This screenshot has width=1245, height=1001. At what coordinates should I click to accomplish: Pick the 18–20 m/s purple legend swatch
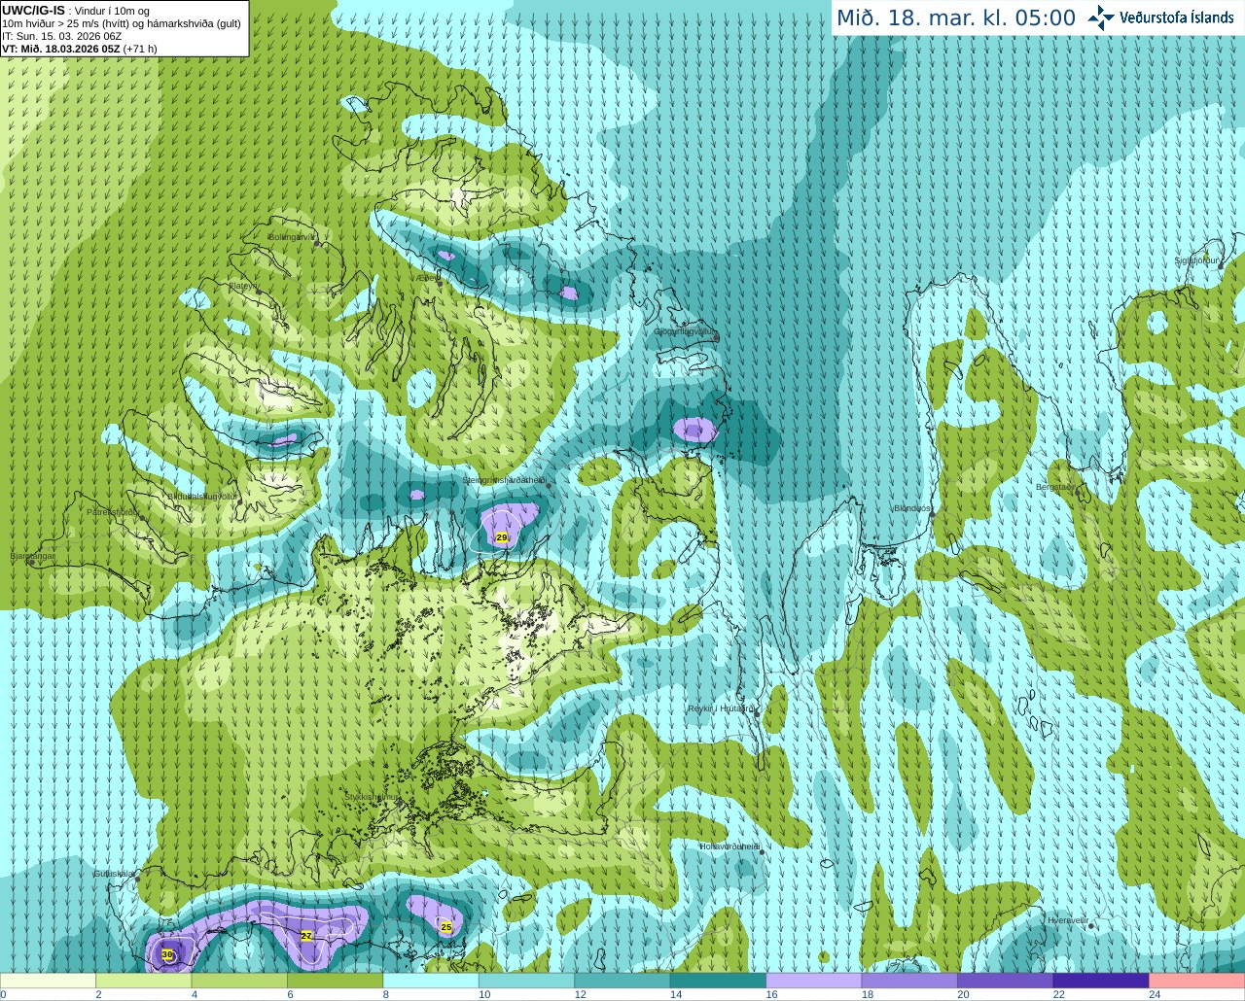909,981
